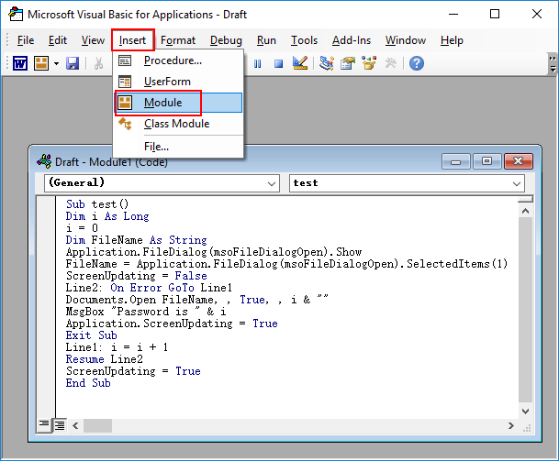Screen dimensions: 559x461
Task: Click the horizontal scrollbar thumb
Action: (97, 426)
